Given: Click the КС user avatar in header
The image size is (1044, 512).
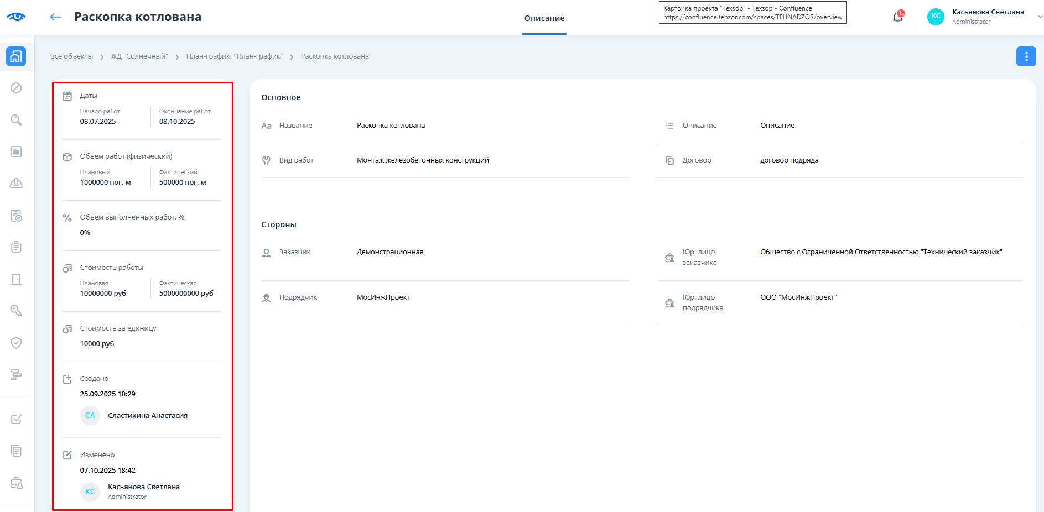Looking at the screenshot, I should (936, 17).
